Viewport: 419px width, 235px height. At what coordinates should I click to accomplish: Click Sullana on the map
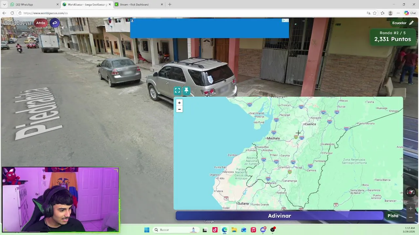243,203
